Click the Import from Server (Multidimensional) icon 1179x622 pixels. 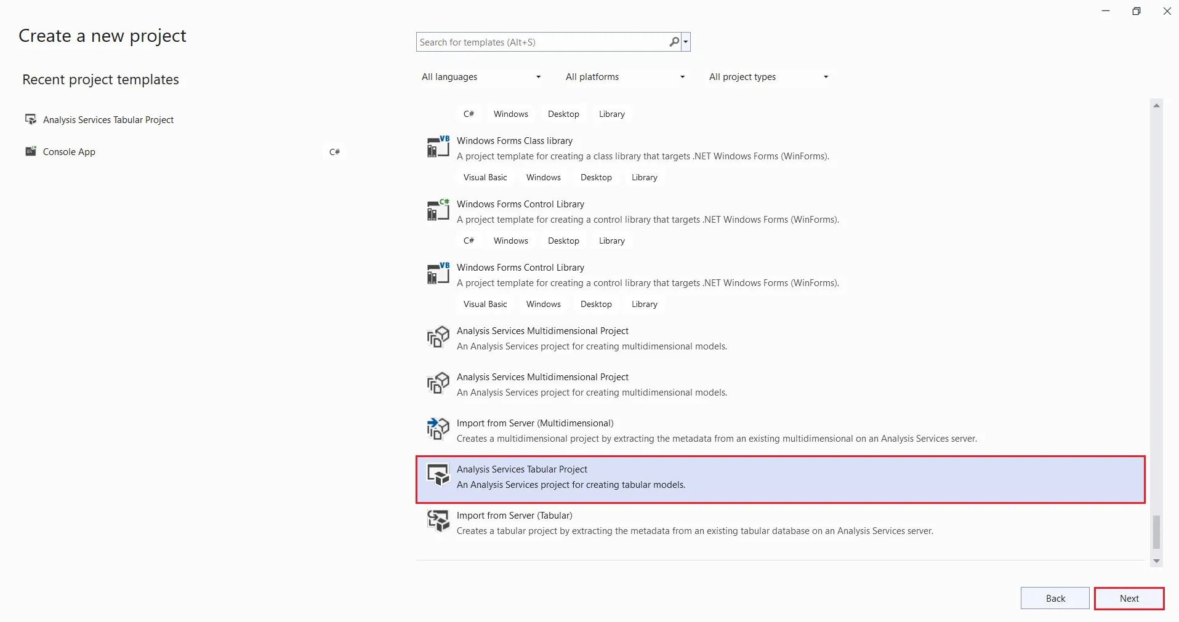click(438, 429)
